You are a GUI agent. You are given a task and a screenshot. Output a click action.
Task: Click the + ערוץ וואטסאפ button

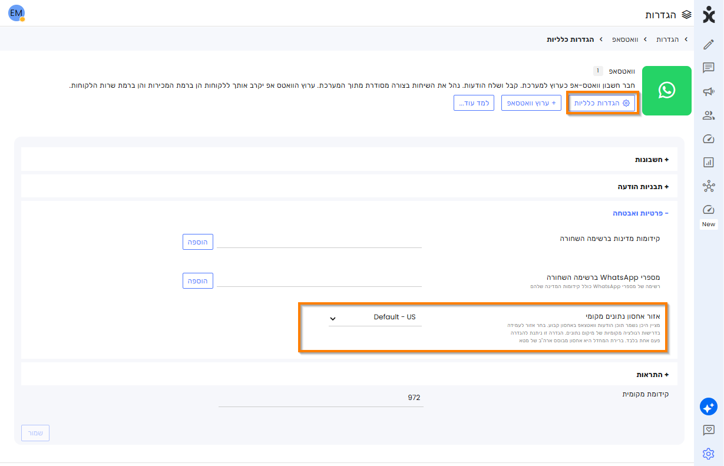[531, 103]
